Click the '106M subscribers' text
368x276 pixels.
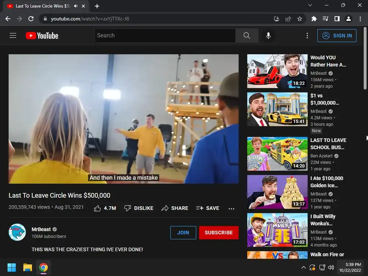point(49,236)
